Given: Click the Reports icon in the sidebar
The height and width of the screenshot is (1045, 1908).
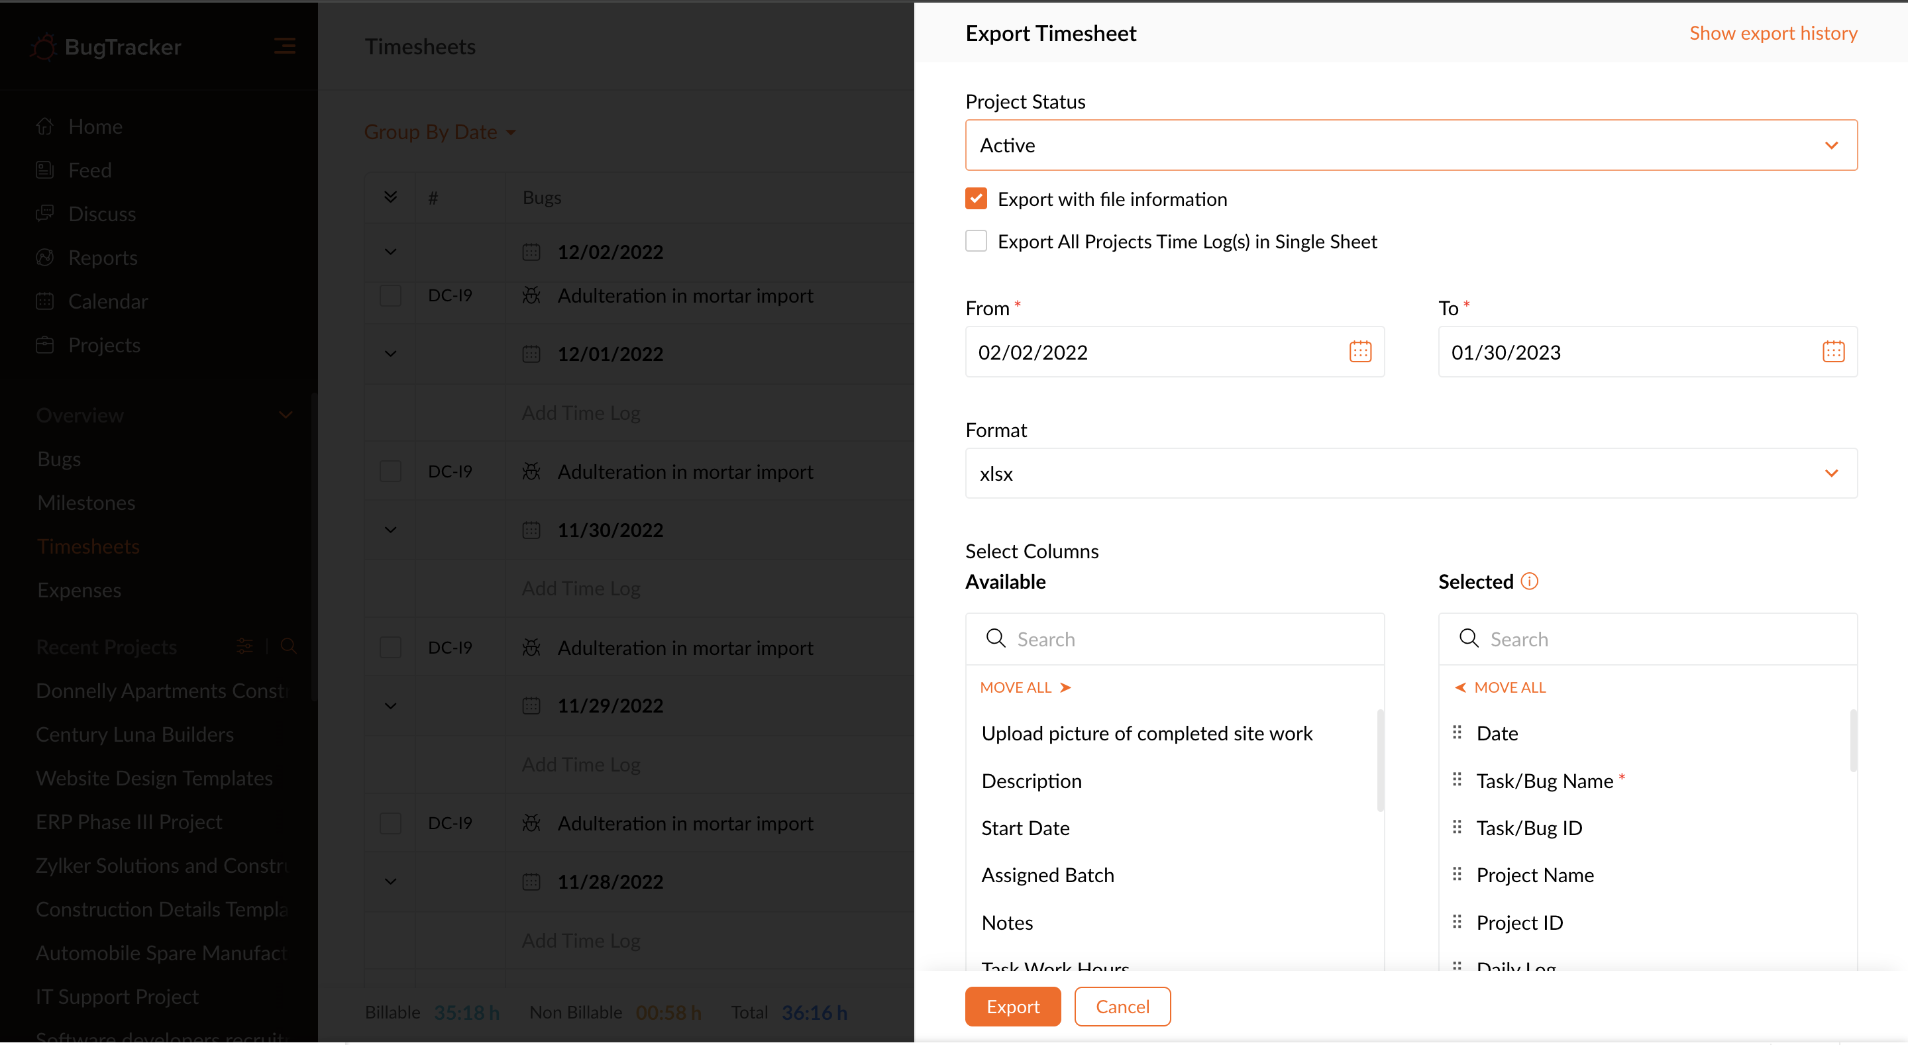Looking at the screenshot, I should [x=45, y=257].
